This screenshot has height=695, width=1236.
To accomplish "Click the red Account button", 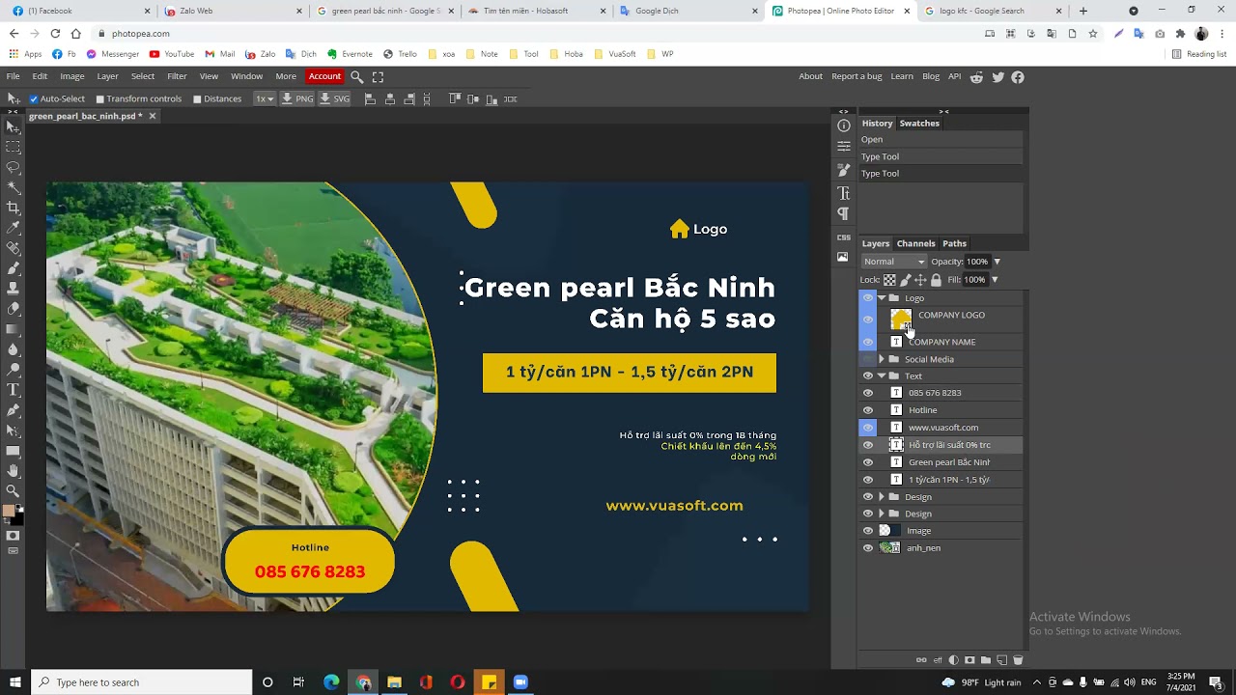I will (324, 76).
